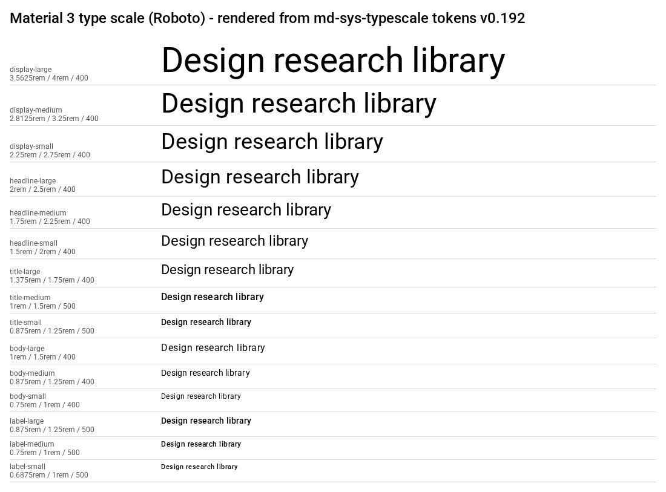The image size is (666, 492).
Task: Click the 1.375rem / 1.75rem / 400 spec
Action: [52, 280]
